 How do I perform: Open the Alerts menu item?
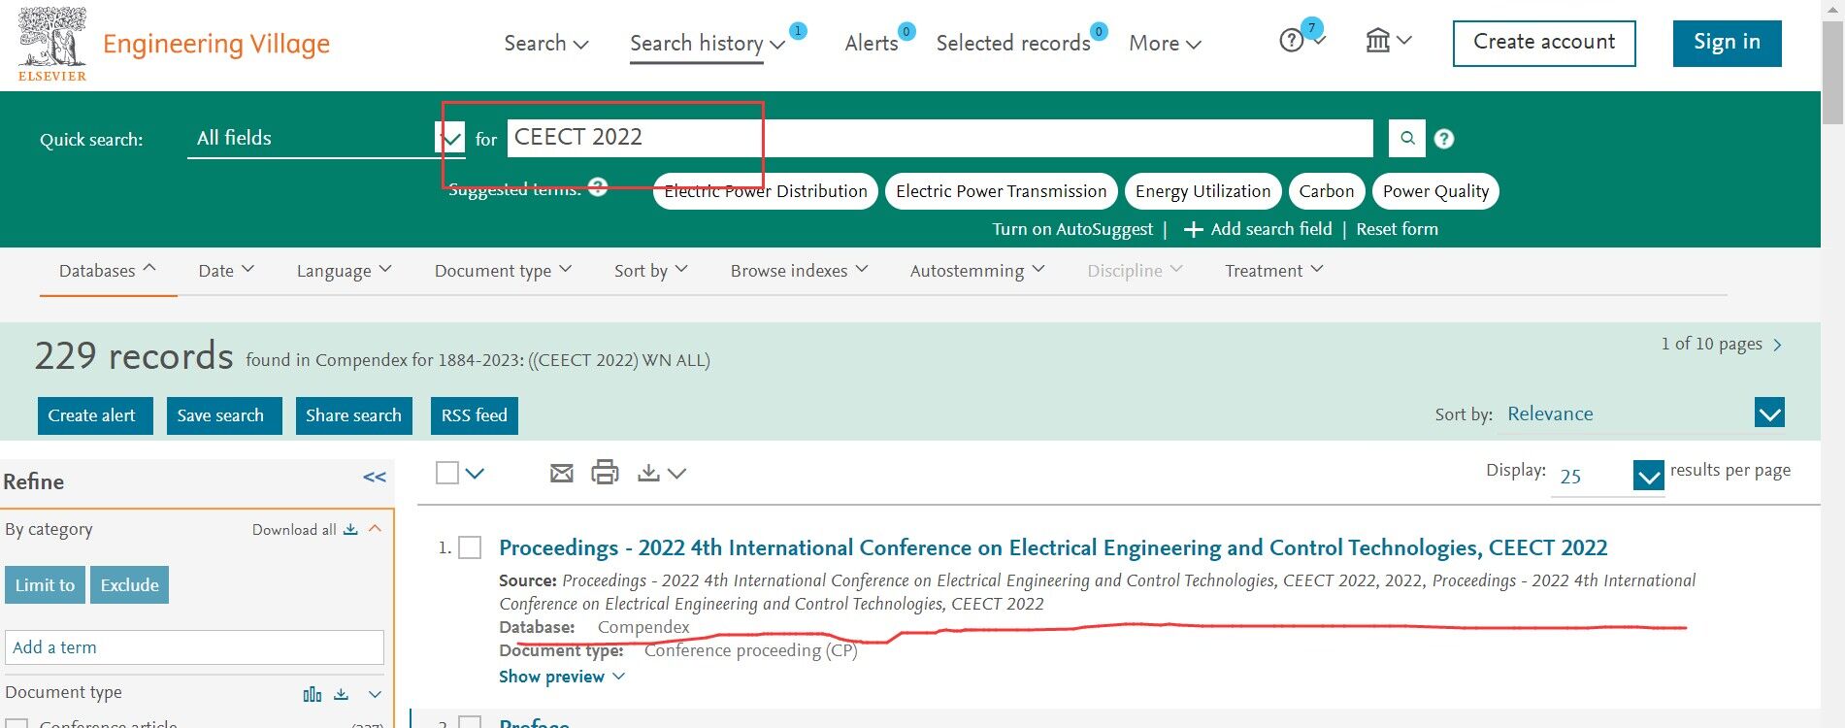click(x=872, y=43)
